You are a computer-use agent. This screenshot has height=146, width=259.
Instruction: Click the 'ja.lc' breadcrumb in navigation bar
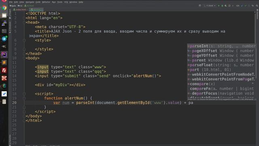click(x=13, y=6)
